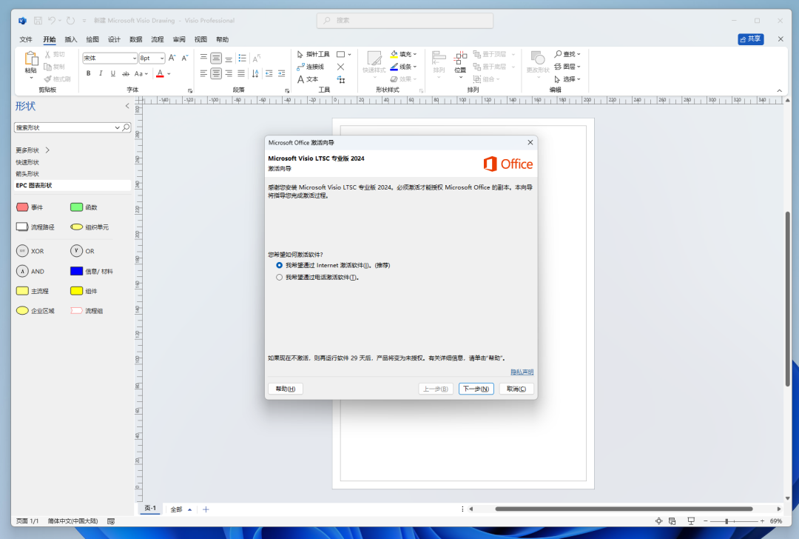Toggle bottom vertical text alignment
The image size is (799, 539).
coord(229,58)
